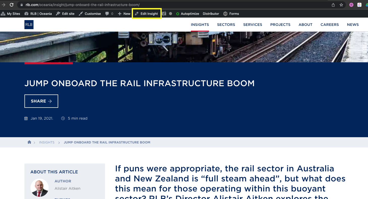
Task: Bookmark this page with the star icon
Action: (341, 5)
